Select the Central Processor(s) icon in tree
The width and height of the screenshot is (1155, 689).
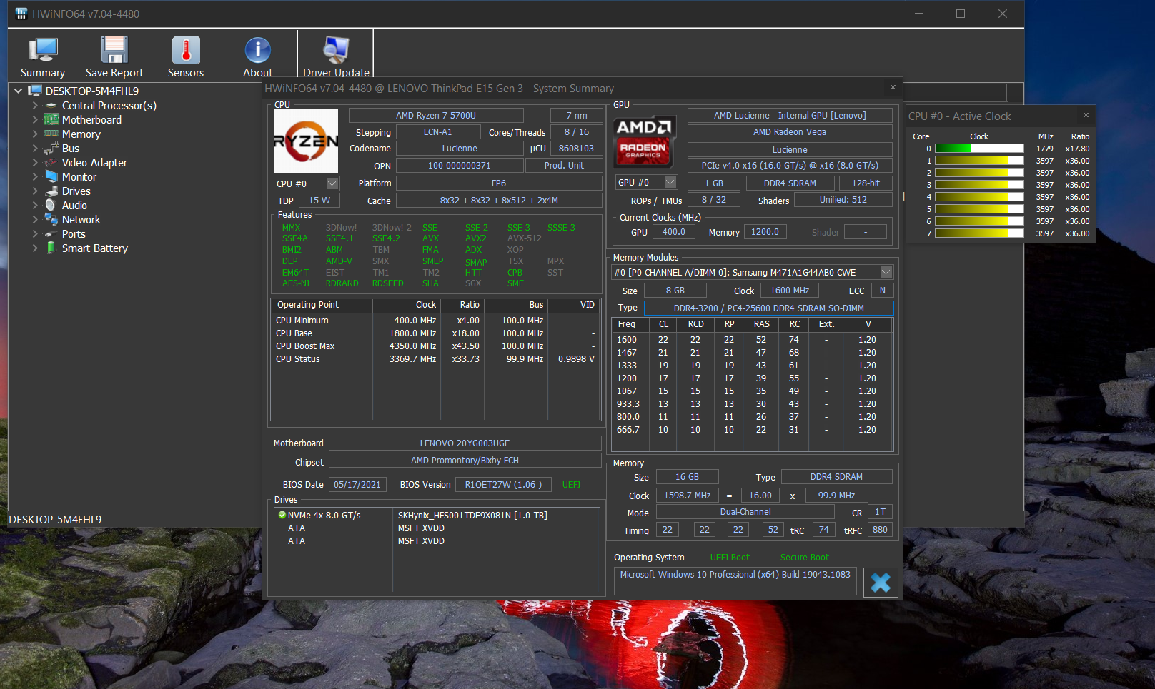(x=51, y=106)
